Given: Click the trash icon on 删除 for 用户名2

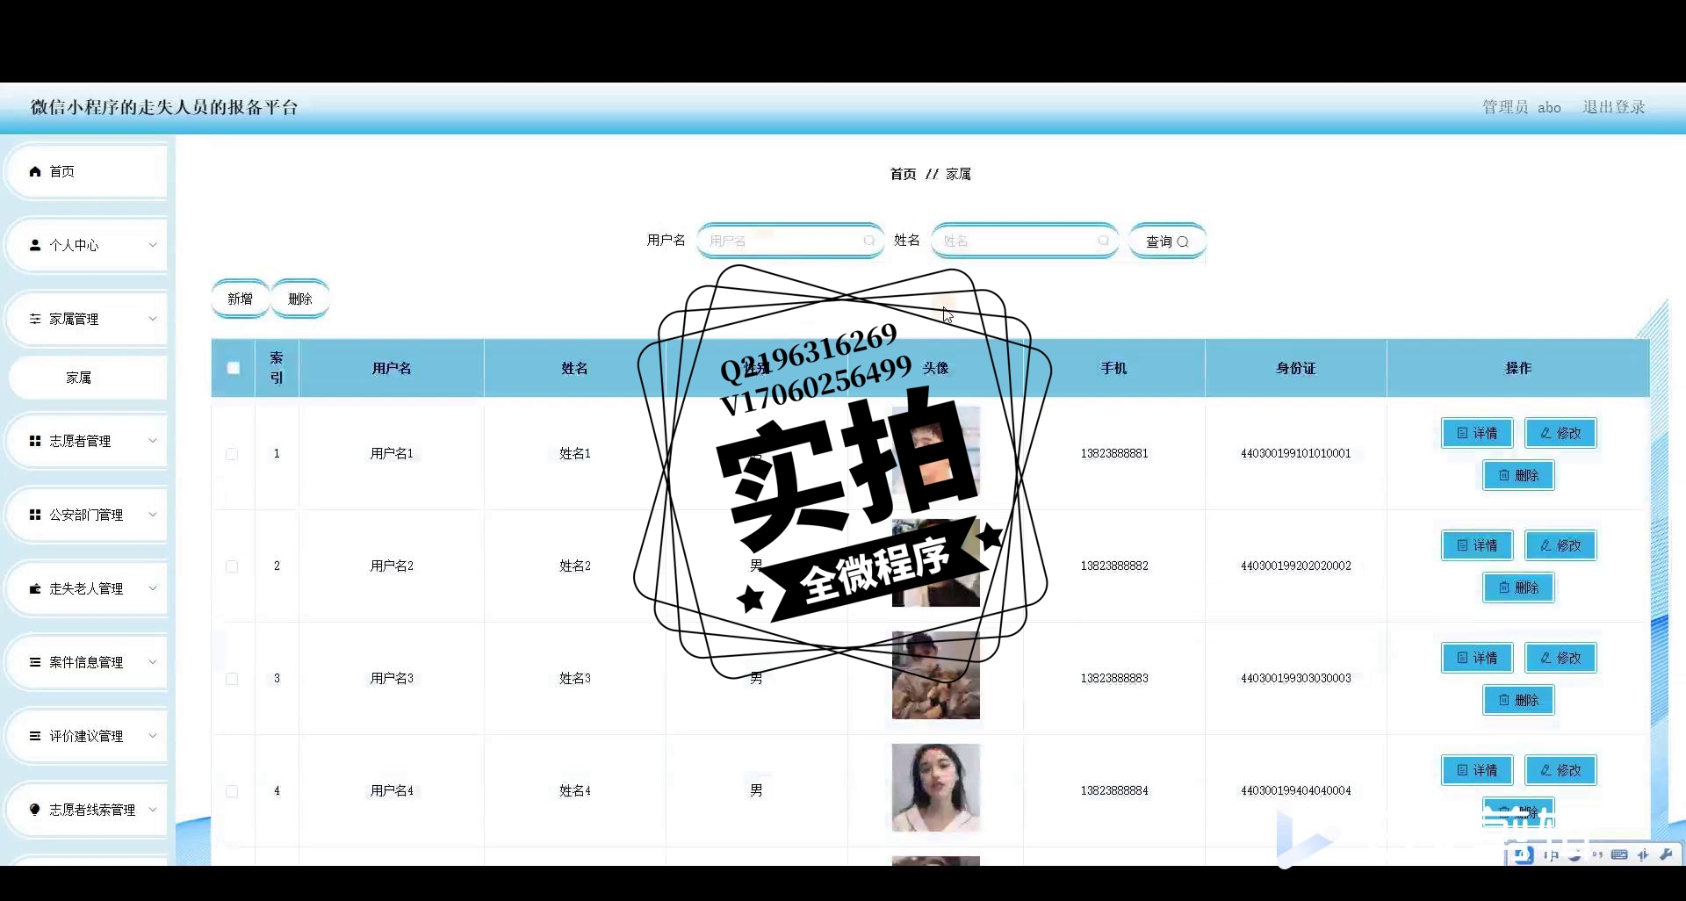Looking at the screenshot, I should pos(1504,587).
